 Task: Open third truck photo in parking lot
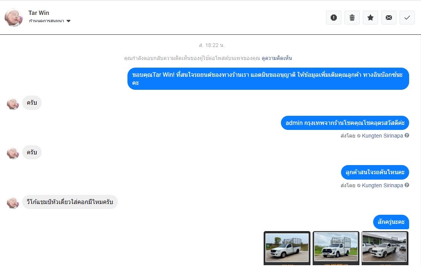385,248
